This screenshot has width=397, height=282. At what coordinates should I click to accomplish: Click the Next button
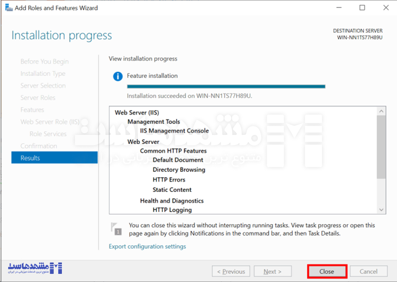pos(273,271)
